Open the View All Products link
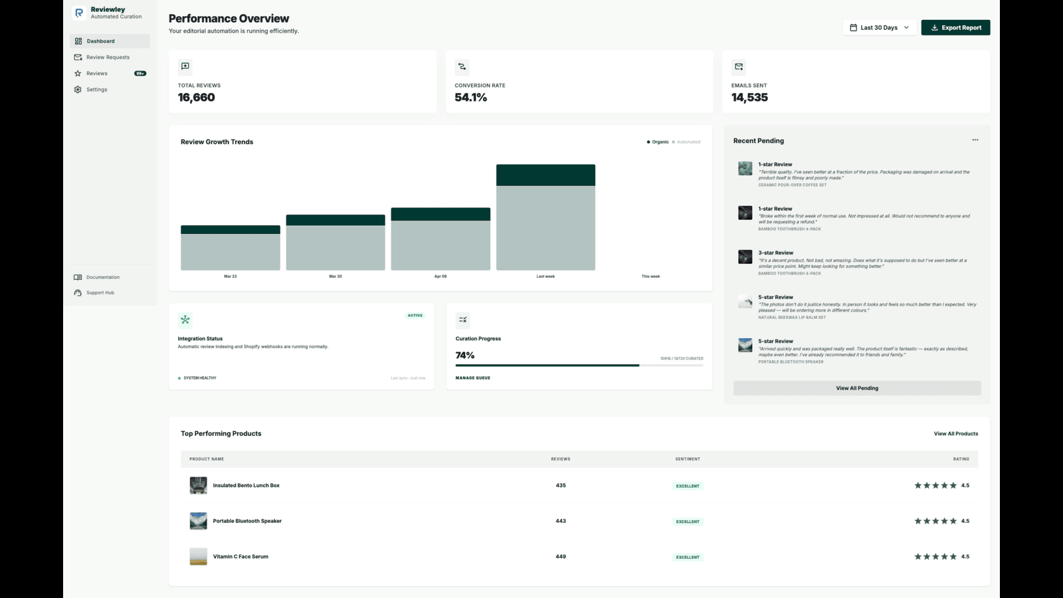The height and width of the screenshot is (598, 1063). click(x=955, y=433)
